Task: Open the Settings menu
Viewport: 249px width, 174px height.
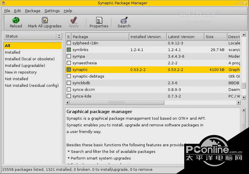Action: coord(52,11)
